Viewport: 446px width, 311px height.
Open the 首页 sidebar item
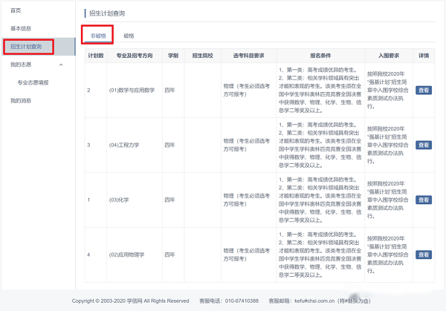[x=16, y=10]
